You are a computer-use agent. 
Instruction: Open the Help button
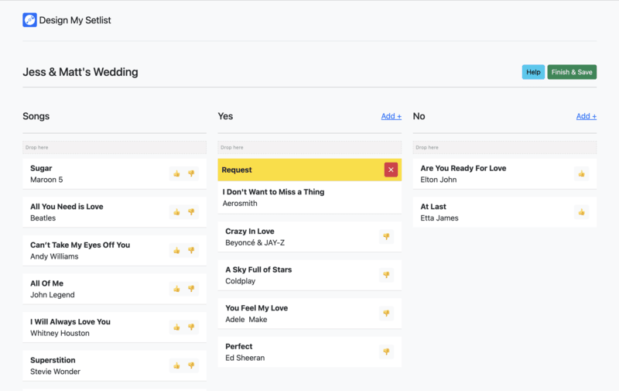point(533,72)
